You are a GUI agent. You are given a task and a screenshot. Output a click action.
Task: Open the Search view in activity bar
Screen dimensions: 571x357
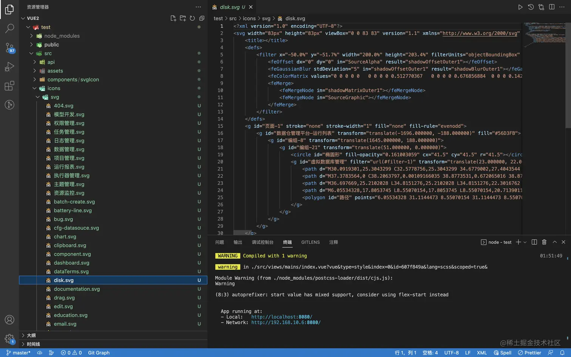pyautogui.click(x=9, y=28)
